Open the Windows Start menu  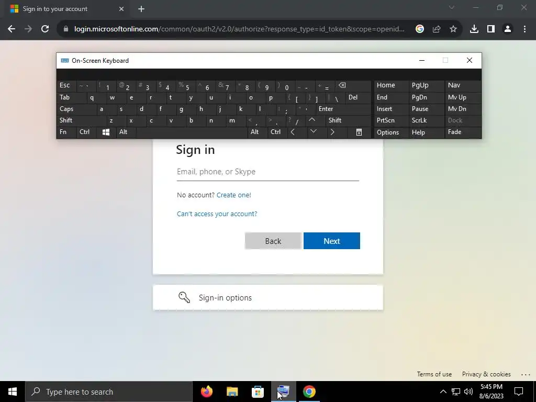point(13,392)
